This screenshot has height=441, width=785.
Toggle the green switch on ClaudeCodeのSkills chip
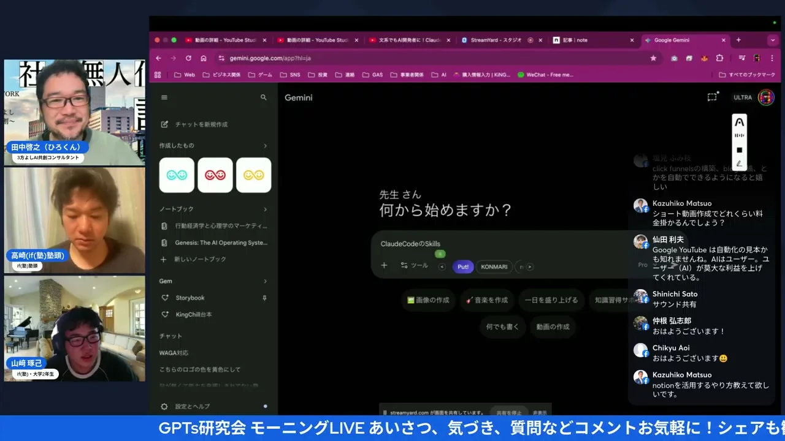click(440, 254)
